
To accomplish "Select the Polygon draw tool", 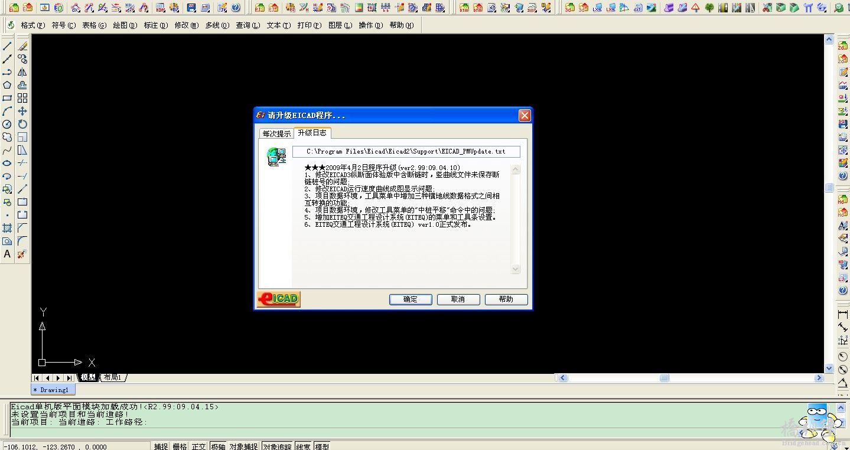I will click(x=7, y=85).
